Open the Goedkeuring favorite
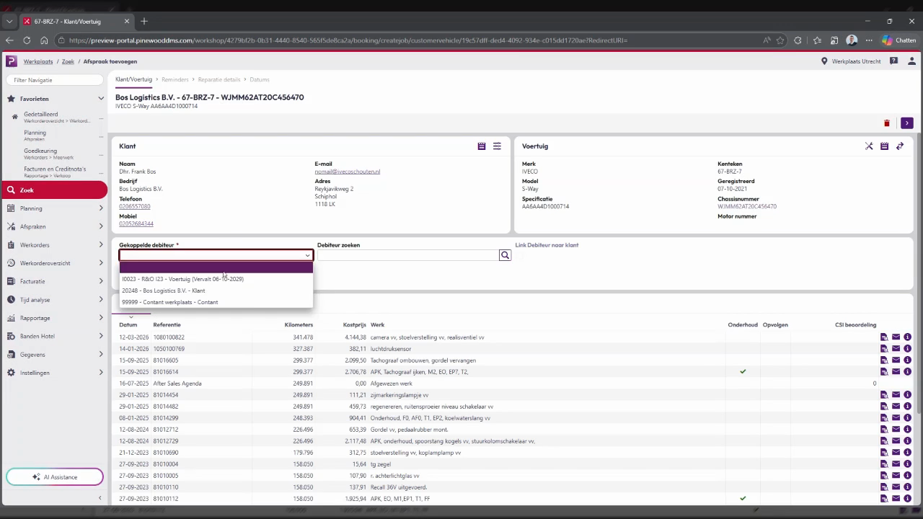This screenshot has height=519, width=923. (x=40, y=151)
